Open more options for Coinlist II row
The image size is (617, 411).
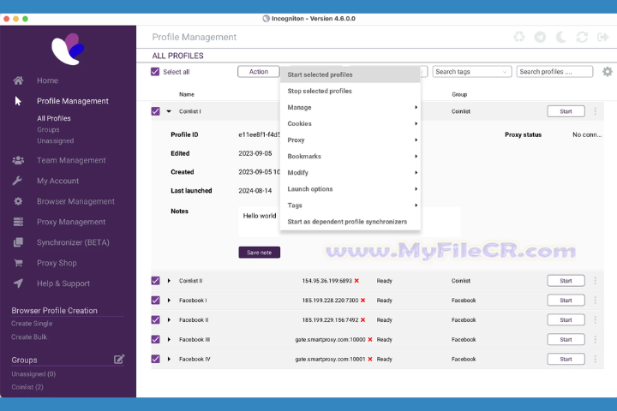(x=595, y=281)
